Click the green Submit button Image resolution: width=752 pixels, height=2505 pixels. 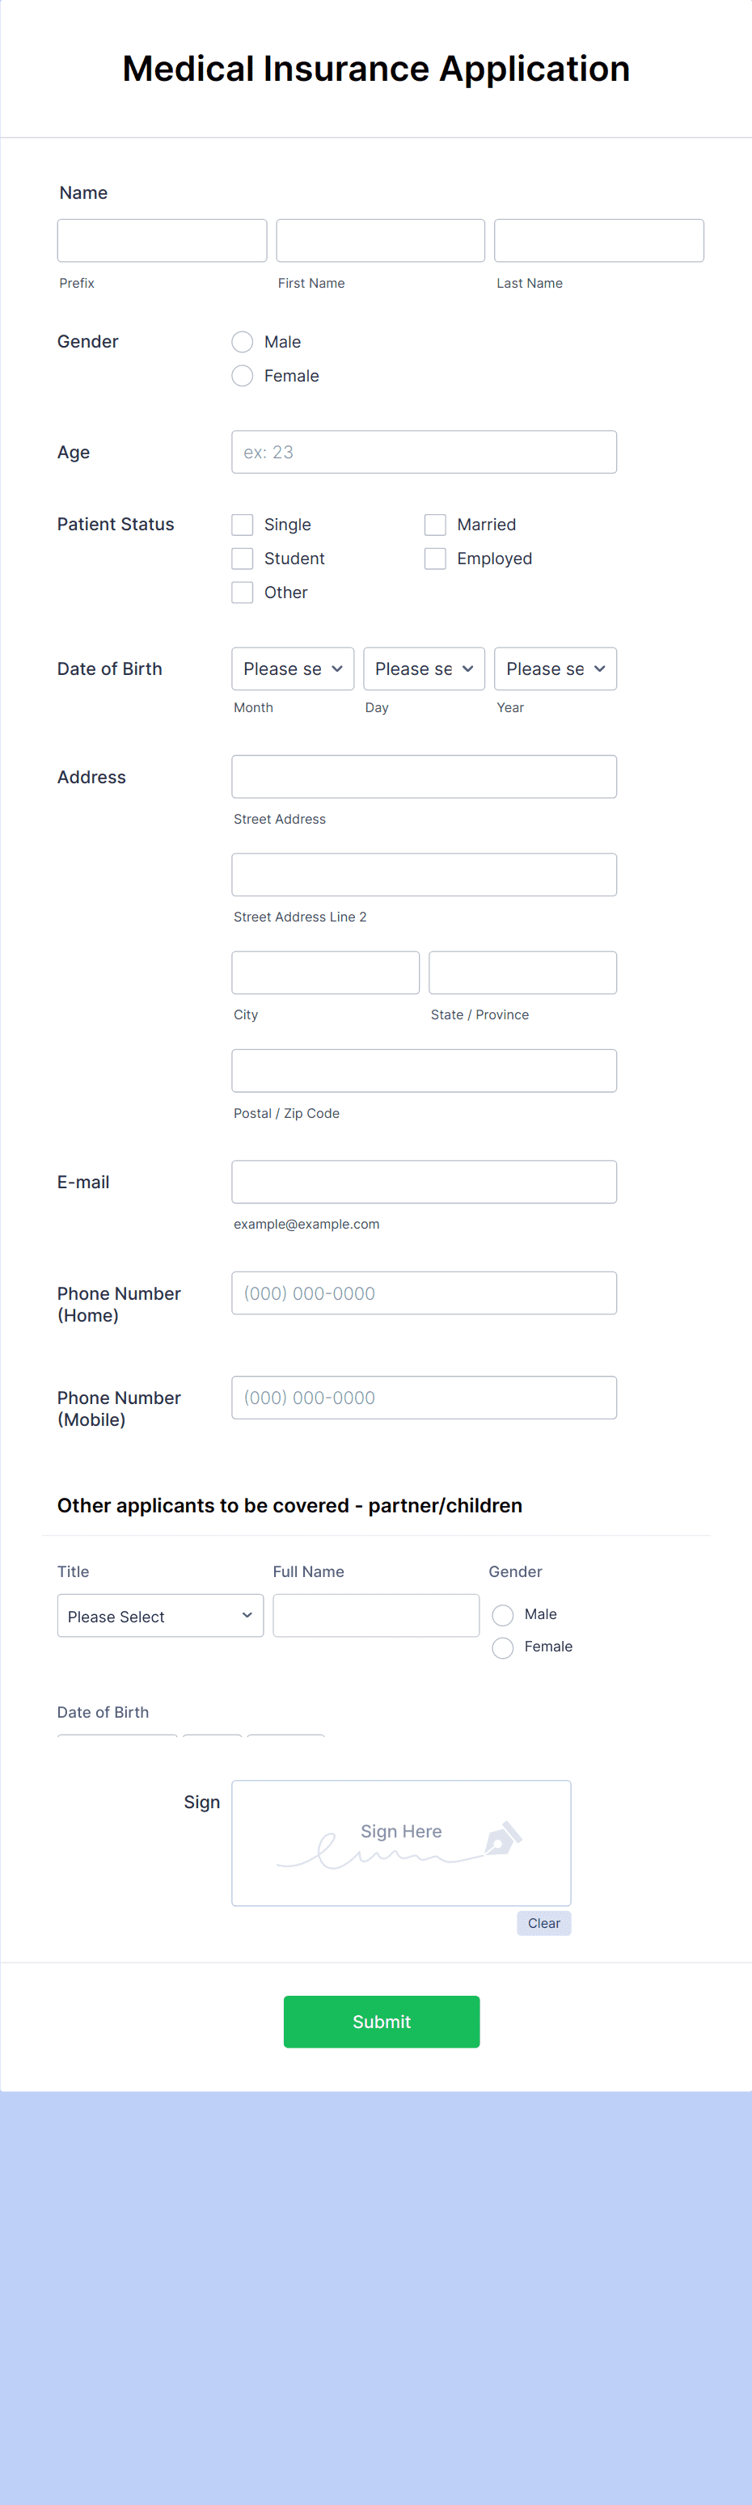coord(380,2022)
